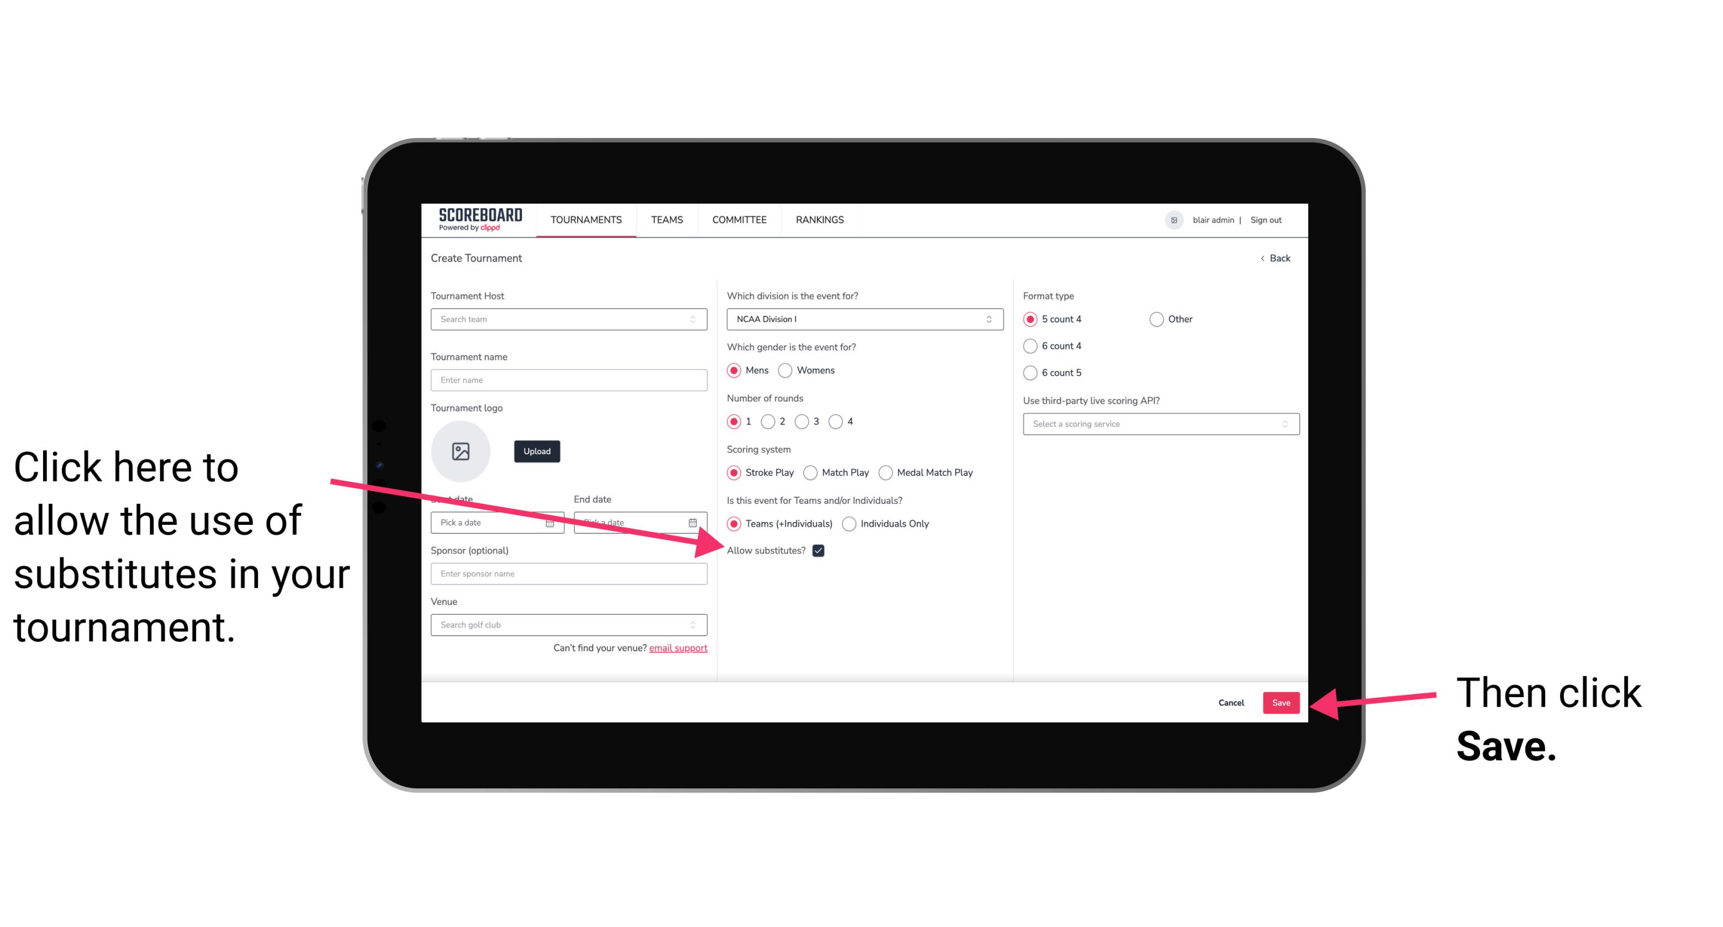This screenshot has height=927, width=1723.
Task: Select the Womens gender radio button
Action: (x=789, y=371)
